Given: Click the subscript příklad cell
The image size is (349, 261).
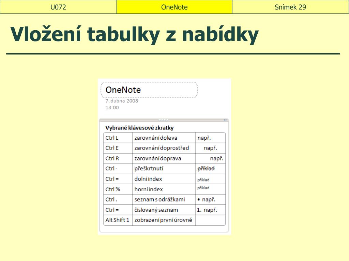Looking at the screenshot, I should click(210, 179).
